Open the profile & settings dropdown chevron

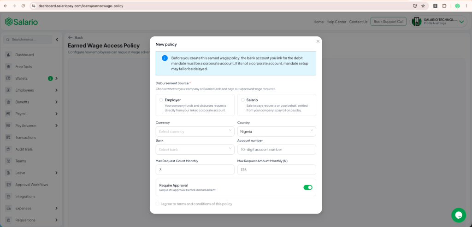click(x=461, y=22)
